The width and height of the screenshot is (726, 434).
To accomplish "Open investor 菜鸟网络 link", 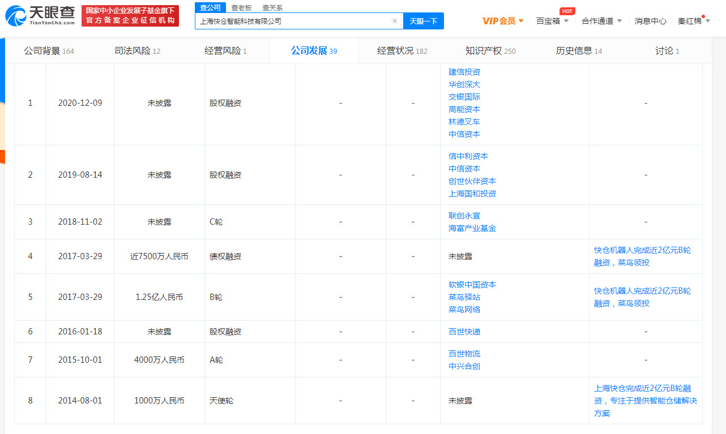I will (x=464, y=310).
